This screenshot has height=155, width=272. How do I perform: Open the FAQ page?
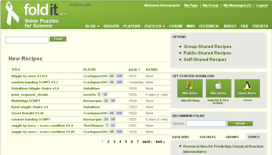[244, 26]
